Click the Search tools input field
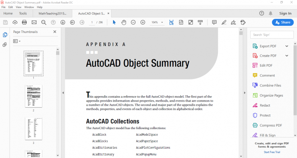The height and width of the screenshot is (158, 297). click(x=272, y=35)
